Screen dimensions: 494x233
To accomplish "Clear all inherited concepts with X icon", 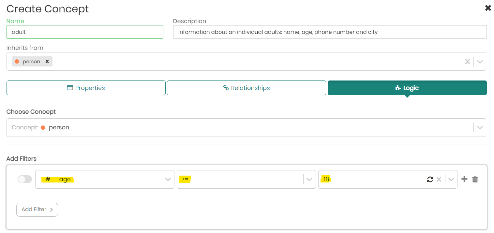I will [x=467, y=62].
